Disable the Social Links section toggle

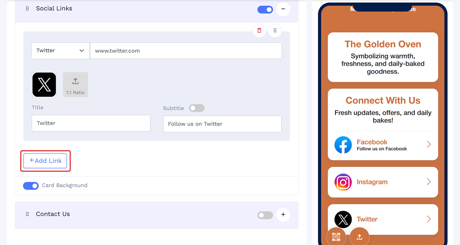pyautogui.click(x=265, y=10)
